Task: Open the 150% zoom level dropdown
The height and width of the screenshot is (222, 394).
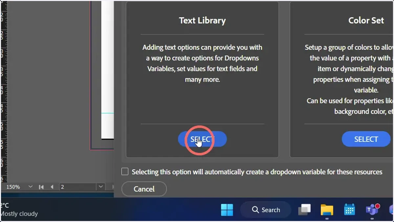Action: (31, 186)
